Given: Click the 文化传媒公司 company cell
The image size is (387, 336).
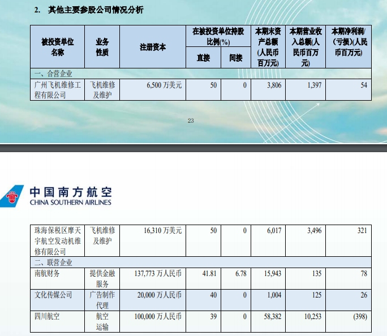Looking at the screenshot, I should coord(58,300).
